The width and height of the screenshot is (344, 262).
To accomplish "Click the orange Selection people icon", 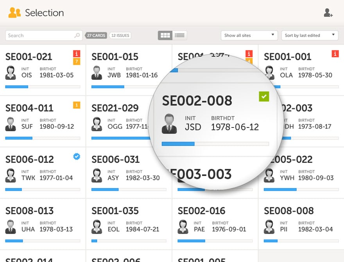I will 14,13.
